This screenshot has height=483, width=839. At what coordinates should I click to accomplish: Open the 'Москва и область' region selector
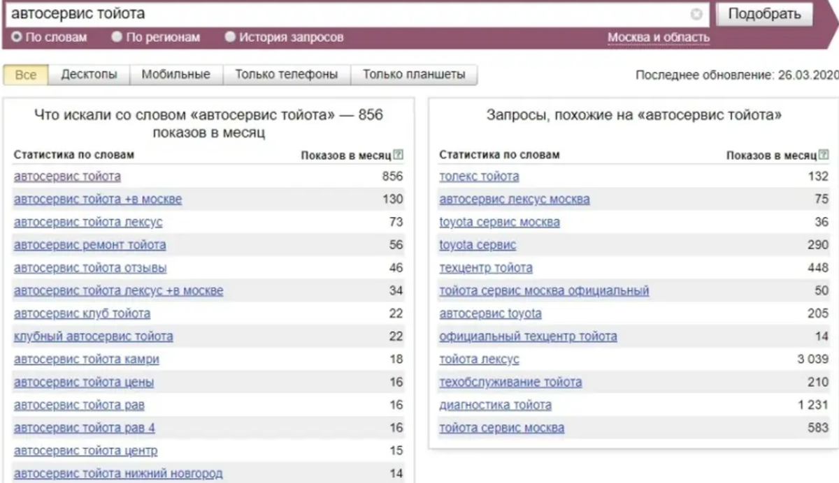659,38
